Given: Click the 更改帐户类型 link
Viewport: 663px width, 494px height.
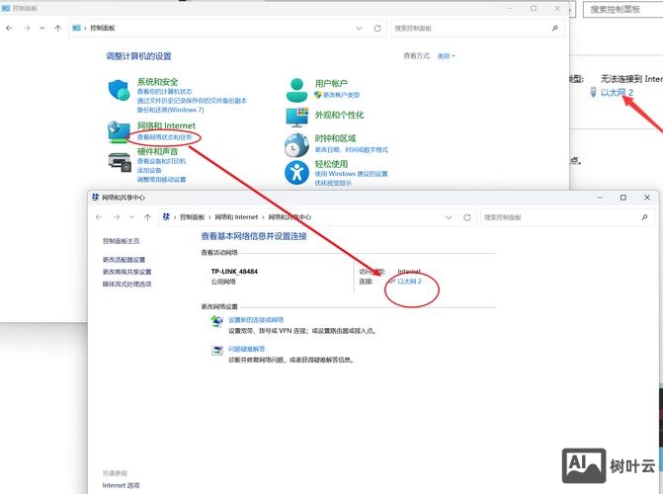Looking at the screenshot, I should coord(341,95).
